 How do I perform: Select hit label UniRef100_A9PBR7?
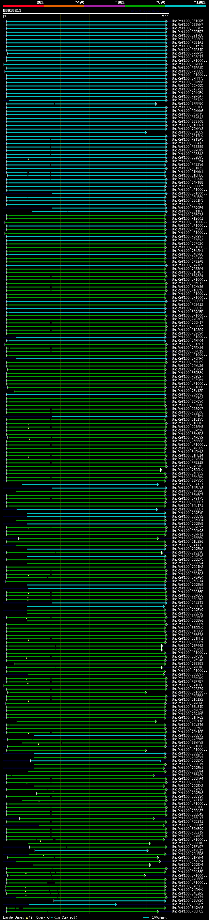(x=187, y=32)
